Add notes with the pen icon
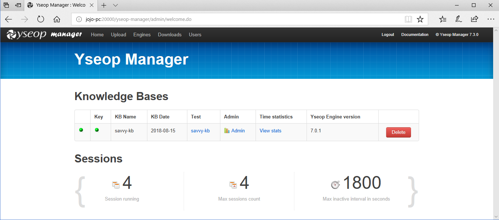Image resolution: width=499 pixels, height=220 pixels. point(459,19)
